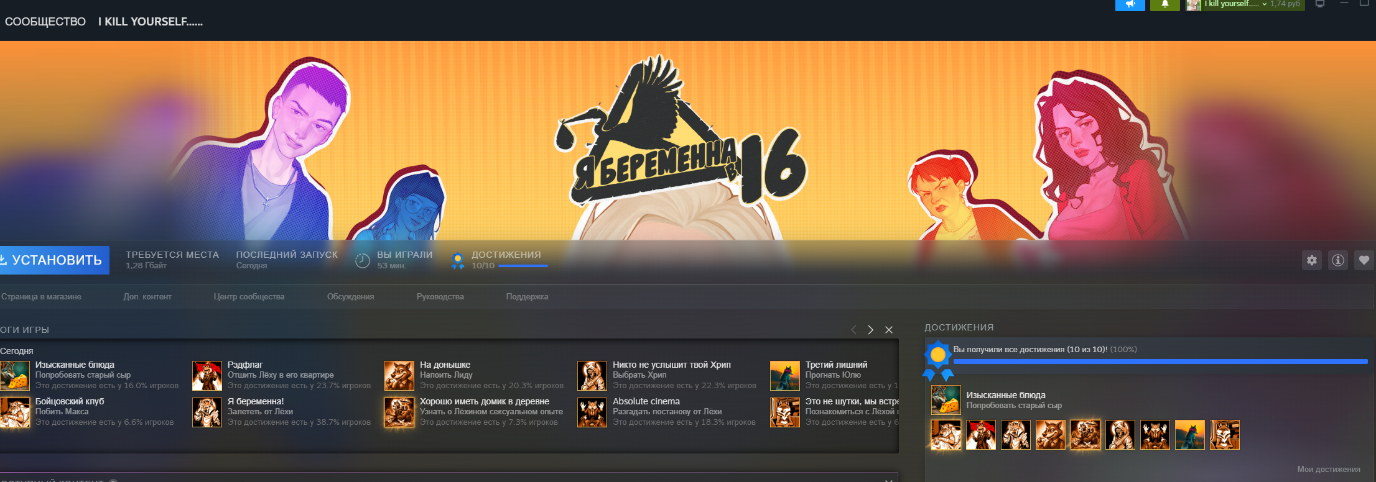Click the text Это достижение есть у 16.0% игроков
The width and height of the screenshot is (1376, 482).
point(107,386)
